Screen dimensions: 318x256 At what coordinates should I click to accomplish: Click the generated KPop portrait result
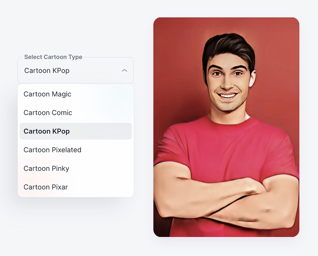(x=226, y=127)
